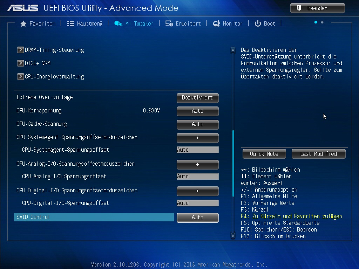Click the Boot power icon

258,23
